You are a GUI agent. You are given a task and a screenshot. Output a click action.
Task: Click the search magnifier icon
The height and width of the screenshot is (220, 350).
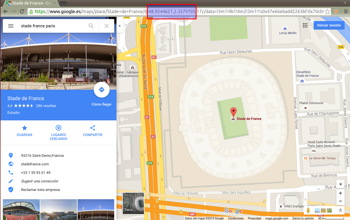coord(91,26)
